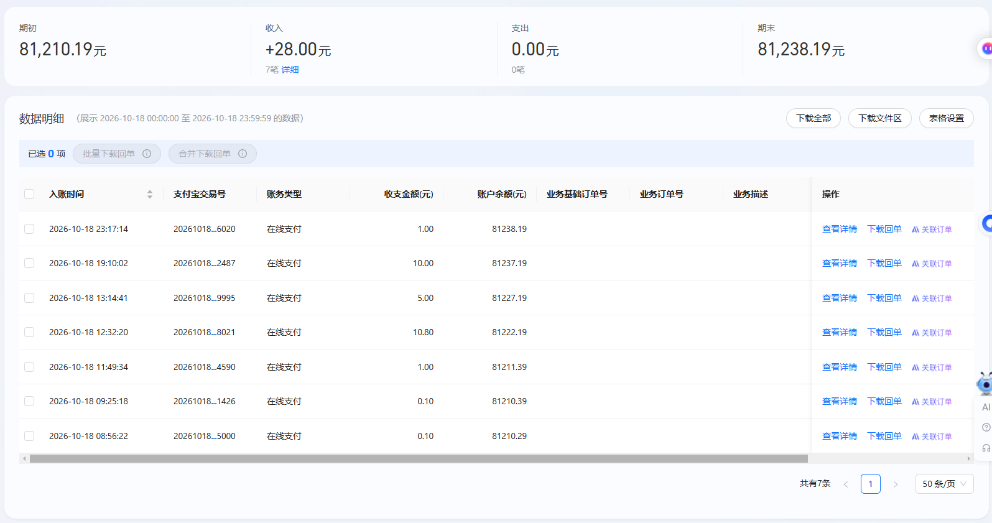
Task: Click the 下载全部 button
Action: point(814,118)
